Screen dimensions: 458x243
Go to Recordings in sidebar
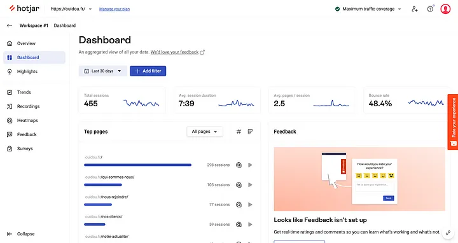28,106
